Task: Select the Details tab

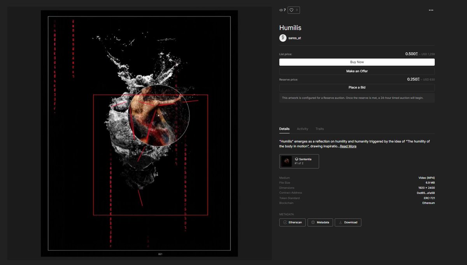Action: (284, 129)
